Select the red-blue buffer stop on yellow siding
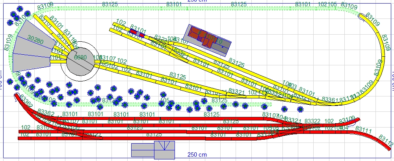This screenshot has height=161, width=394. 134,31
